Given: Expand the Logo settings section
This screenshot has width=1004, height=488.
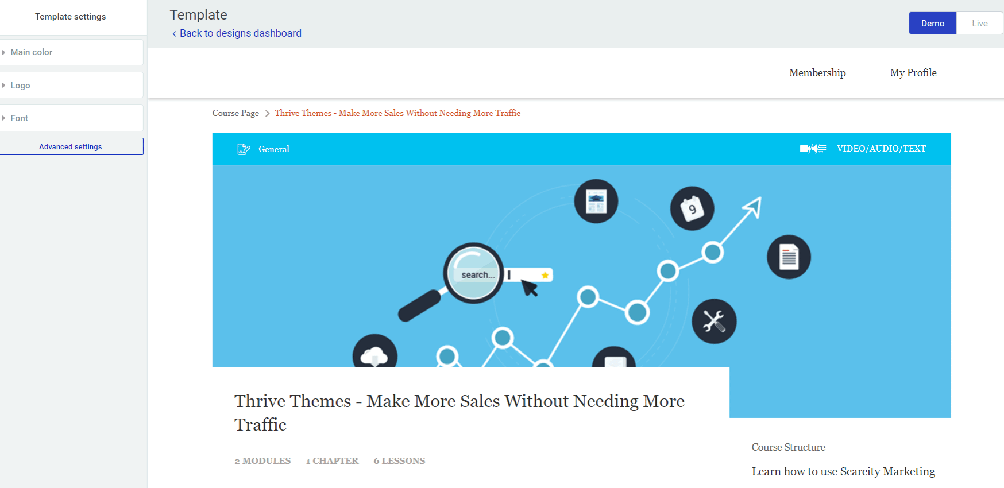Looking at the screenshot, I should point(71,85).
